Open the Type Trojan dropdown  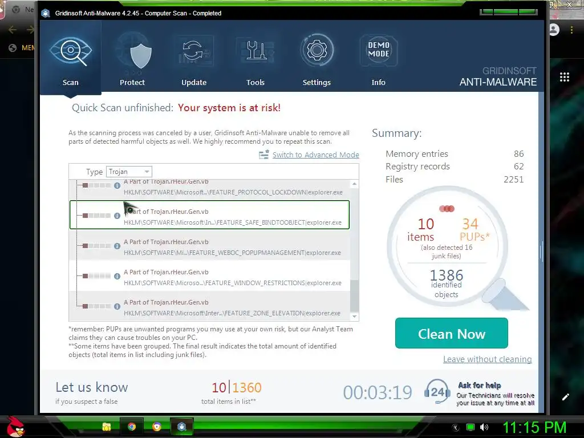tap(129, 171)
